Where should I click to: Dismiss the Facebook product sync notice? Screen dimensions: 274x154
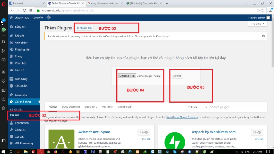pos(263,36)
